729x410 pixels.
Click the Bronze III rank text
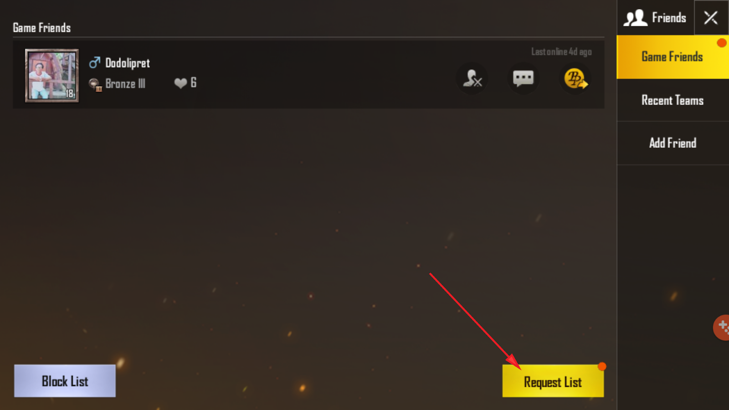click(125, 84)
